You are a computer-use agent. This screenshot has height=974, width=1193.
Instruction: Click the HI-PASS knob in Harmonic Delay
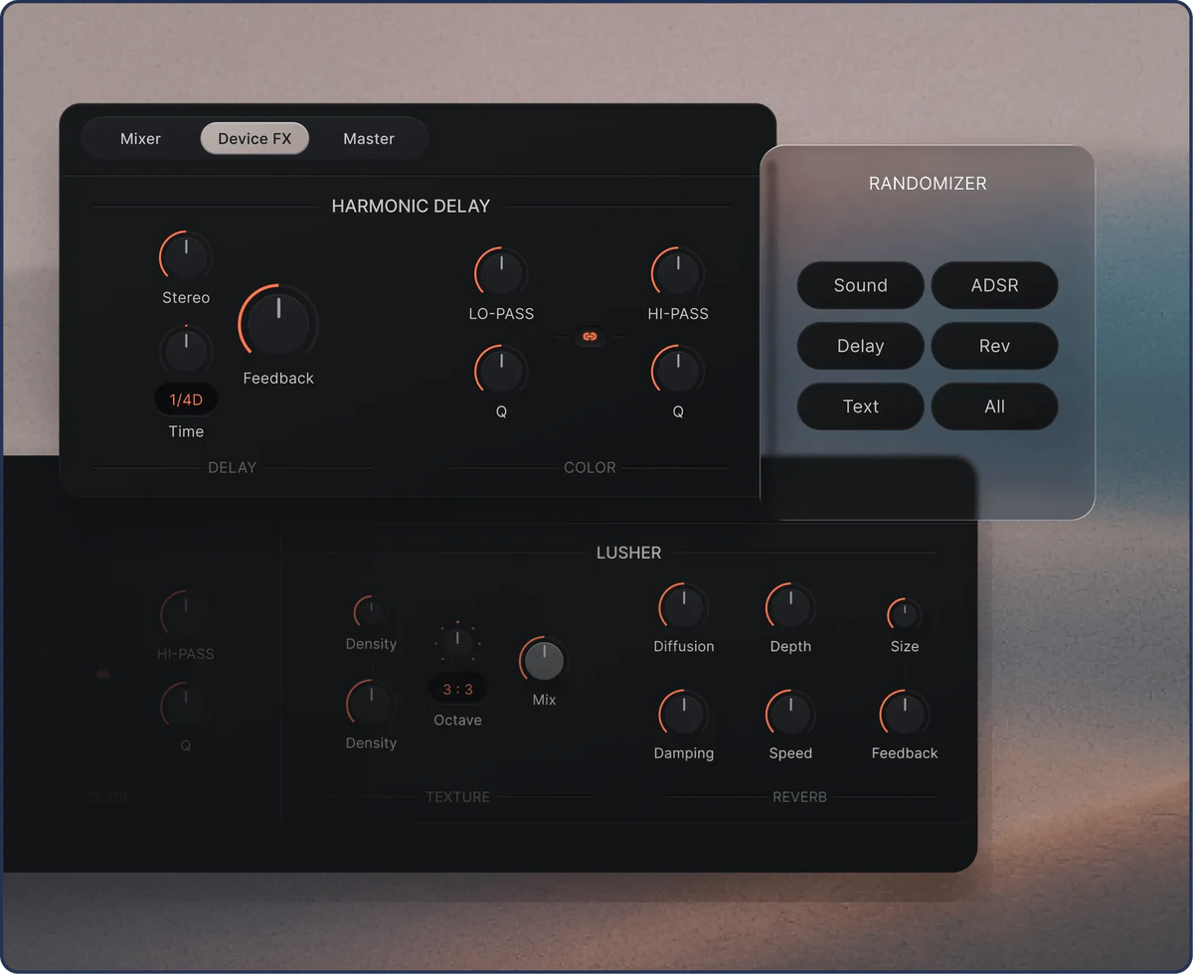[x=678, y=272]
